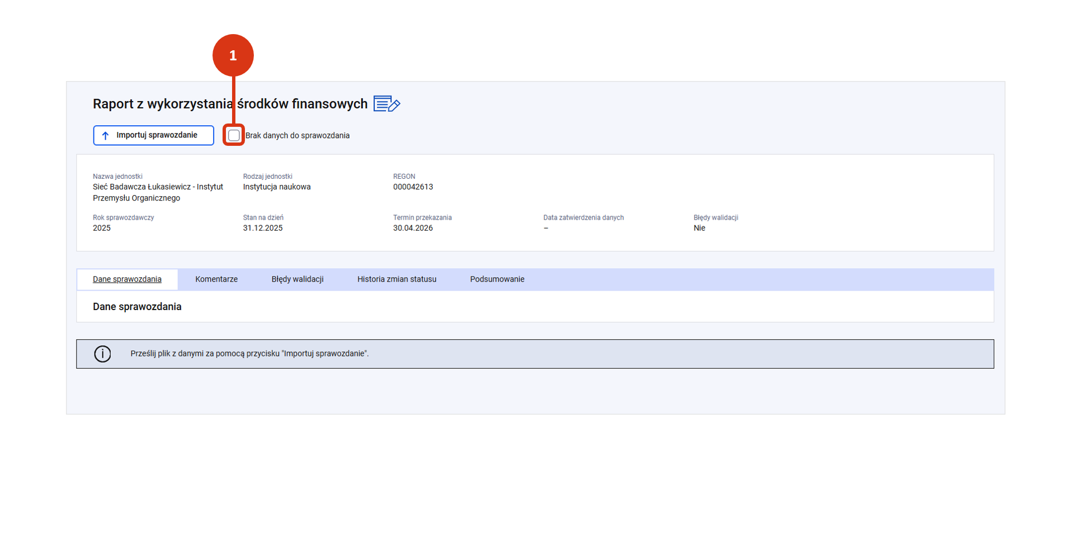
Task: Click the REGON number 000042613
Action: click(x=413, y=187)
